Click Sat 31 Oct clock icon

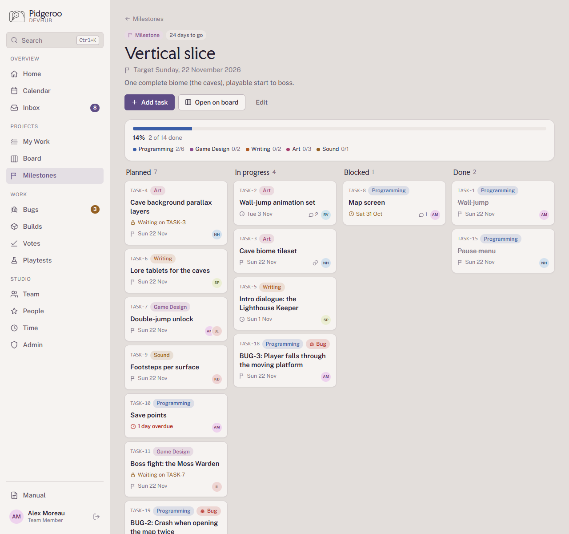pos(351,214)
